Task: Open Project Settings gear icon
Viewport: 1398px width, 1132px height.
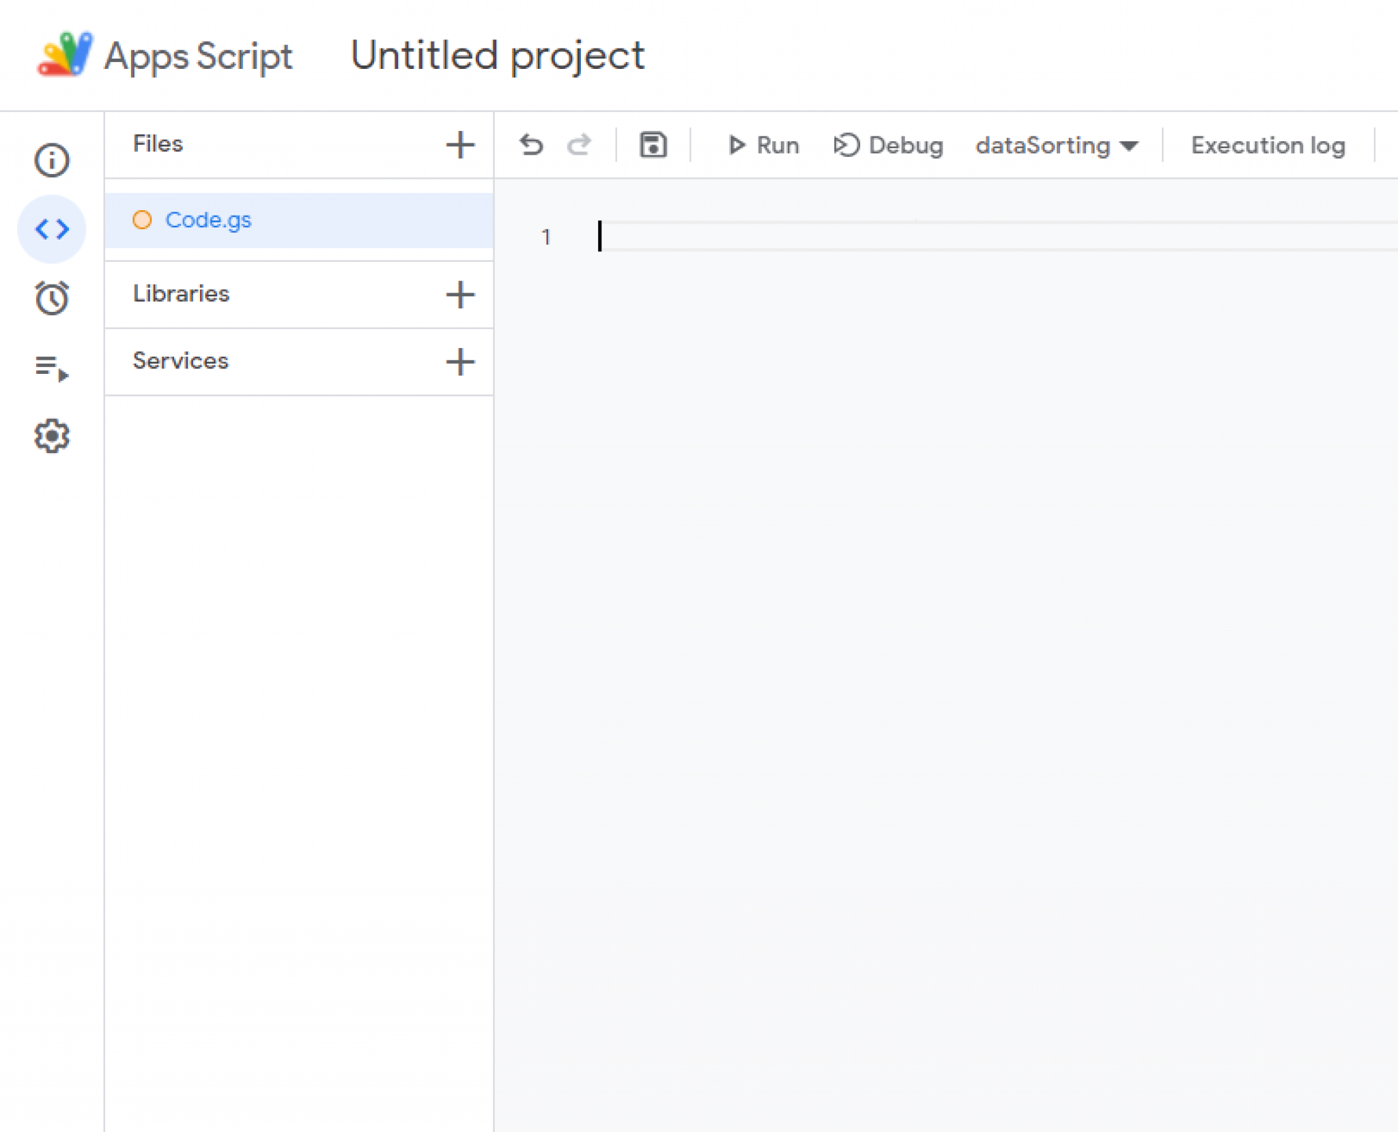Action: [x=52, y=436]
